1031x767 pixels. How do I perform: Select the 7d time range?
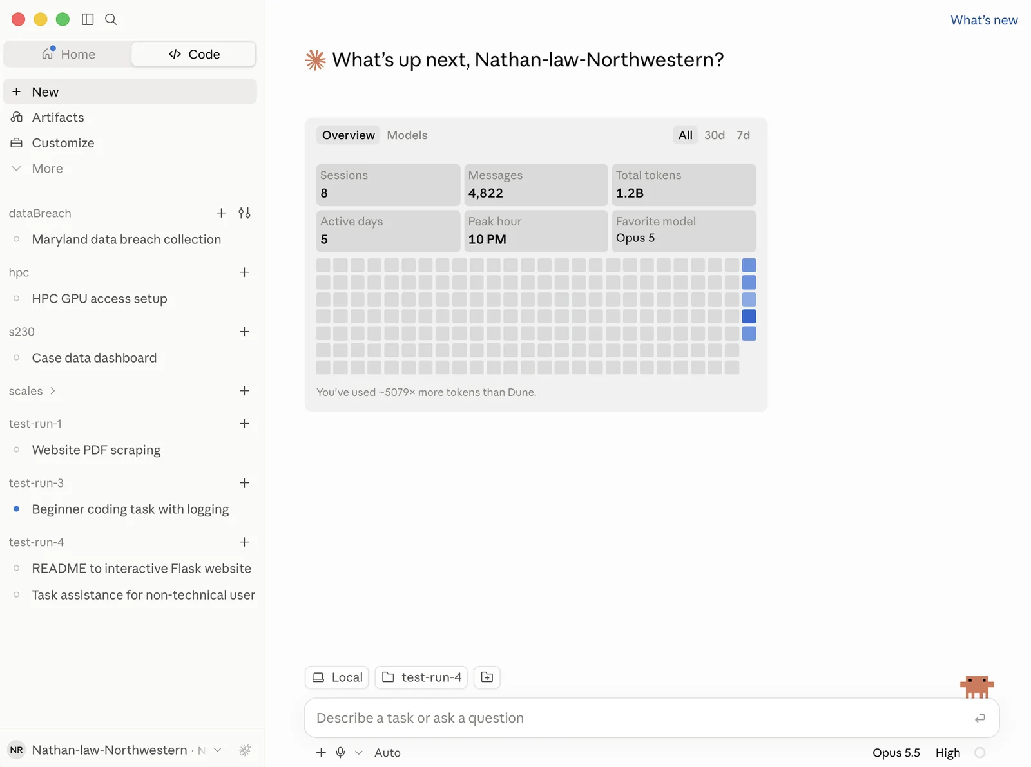point(744,135)
